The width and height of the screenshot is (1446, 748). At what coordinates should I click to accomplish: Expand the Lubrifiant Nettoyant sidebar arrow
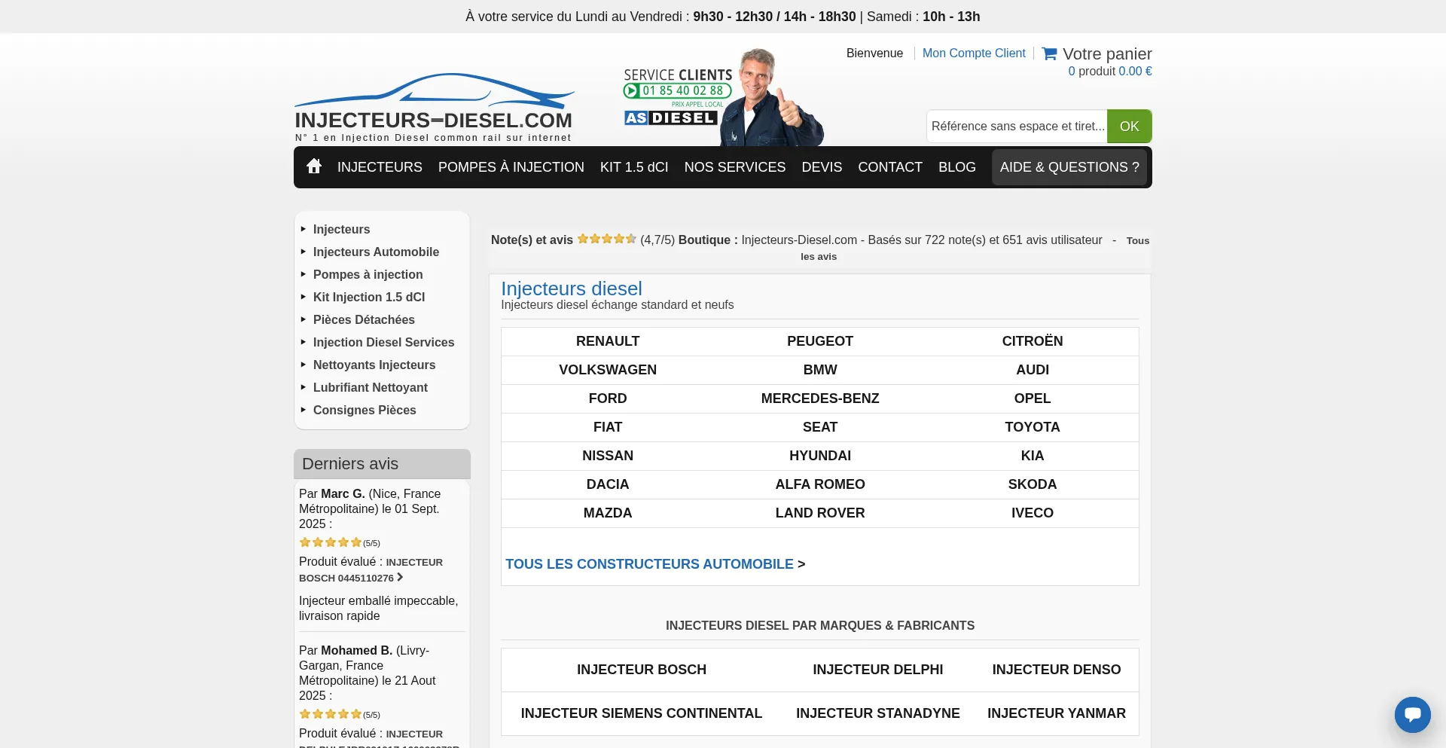click(x=304, y=387)
